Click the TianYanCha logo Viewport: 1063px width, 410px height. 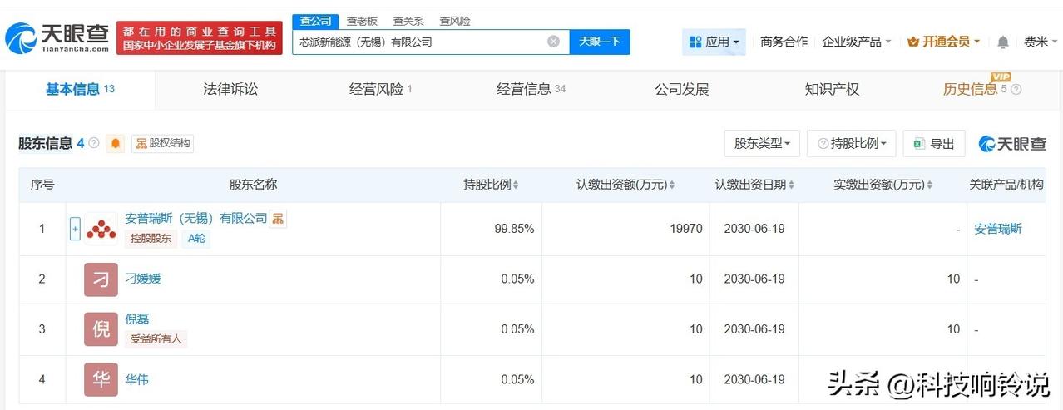[x=57, y=37]
